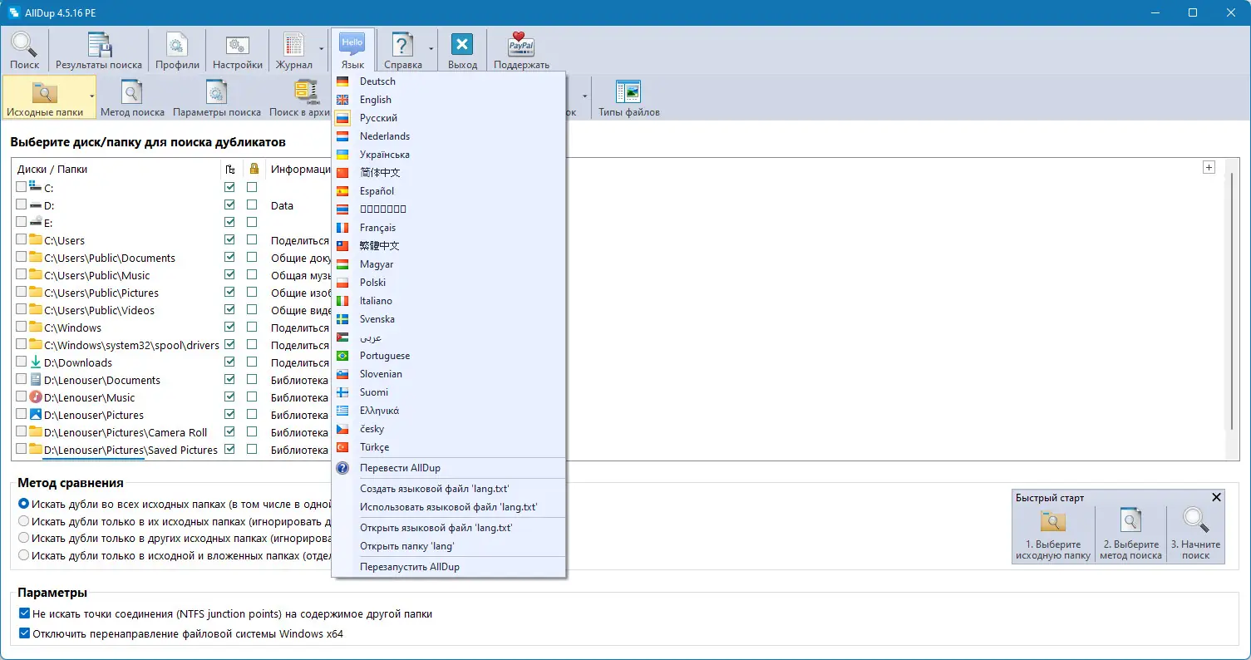Open the Поиск magnifier toolbar icon
The height and width of the screenshot is (660, 1251).
[x=24, y=44]
